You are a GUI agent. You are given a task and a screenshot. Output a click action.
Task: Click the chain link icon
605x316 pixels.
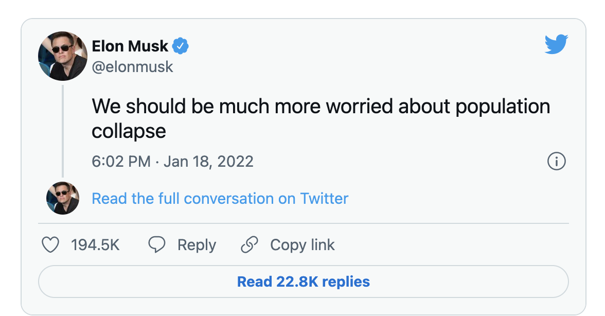[249, 245]
